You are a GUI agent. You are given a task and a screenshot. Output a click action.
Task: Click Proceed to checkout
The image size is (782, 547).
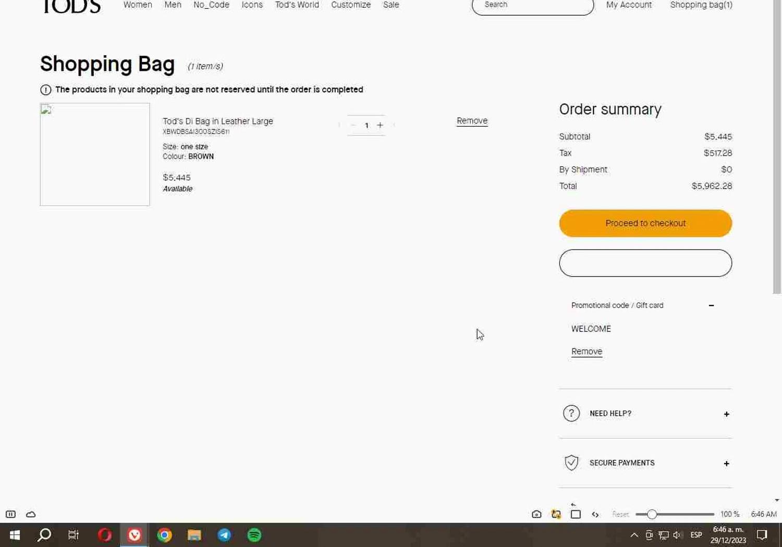(645, 223)
